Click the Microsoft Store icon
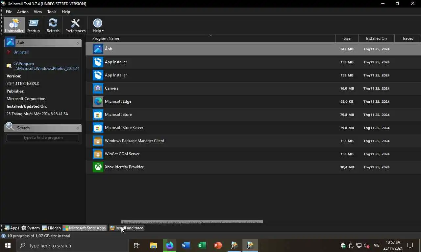The image size is (421, 252). tap(98, 115)
